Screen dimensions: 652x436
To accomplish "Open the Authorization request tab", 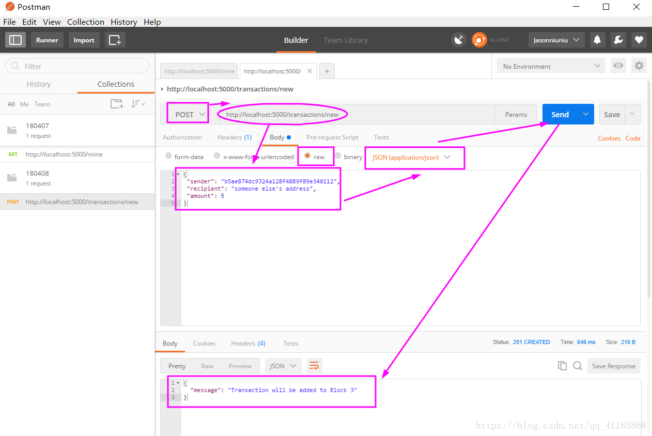I will 182,137.
